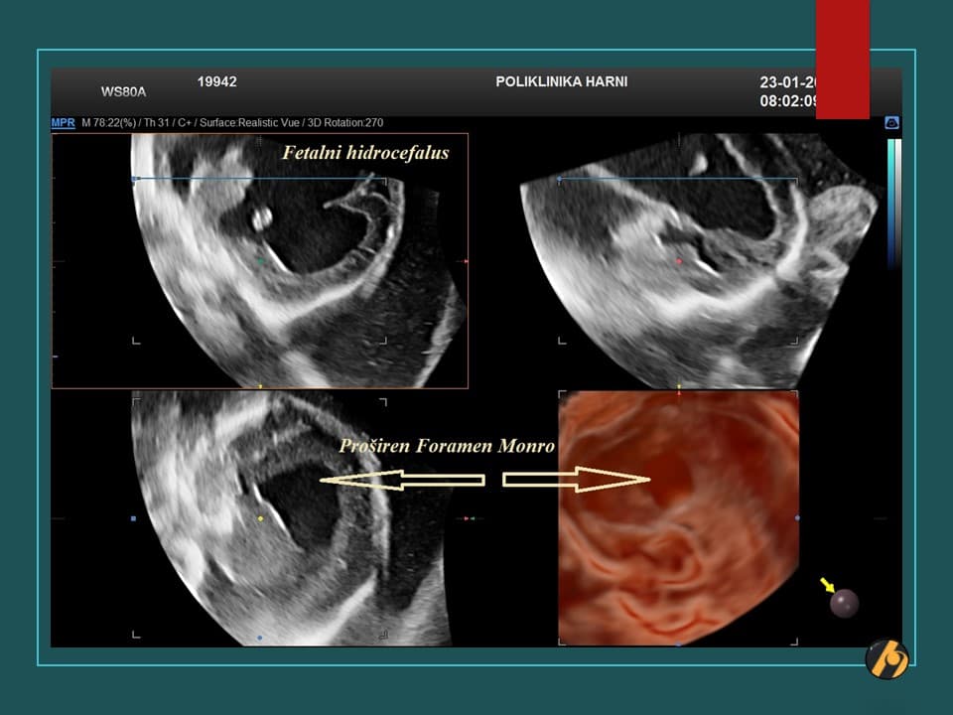This screenshot has width=953, height=715.
Task: Click the yellow crosshair dot marker
Action: coord(260,518)
